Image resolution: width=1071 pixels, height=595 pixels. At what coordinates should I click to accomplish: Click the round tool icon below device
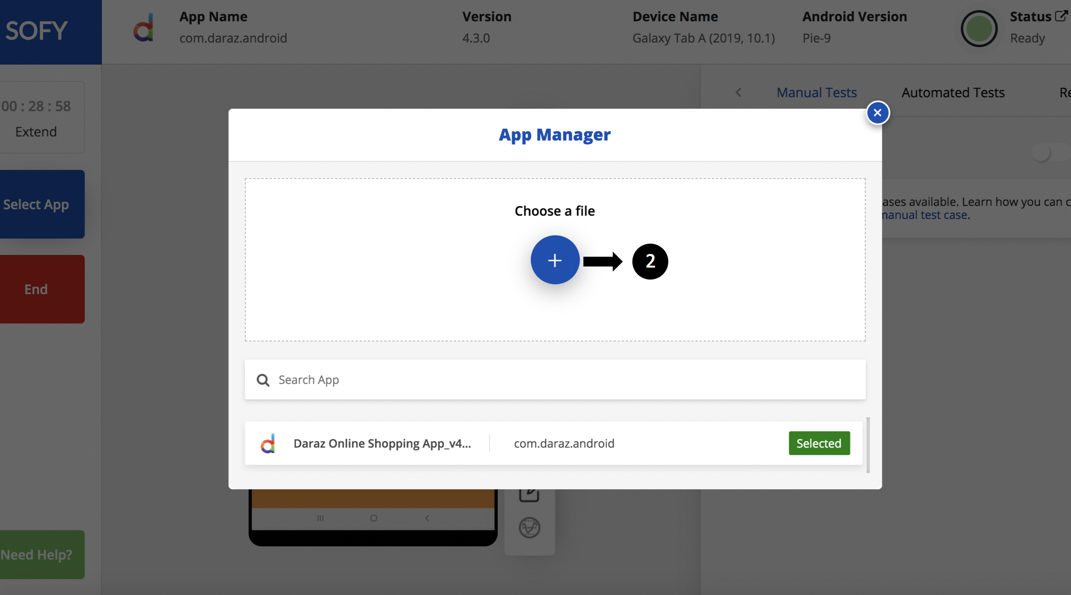(529, 528)
